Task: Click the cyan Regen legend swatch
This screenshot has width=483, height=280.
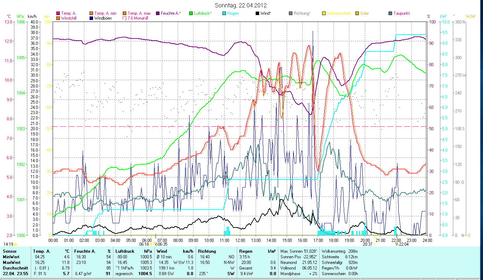Action: coord(224,13)
